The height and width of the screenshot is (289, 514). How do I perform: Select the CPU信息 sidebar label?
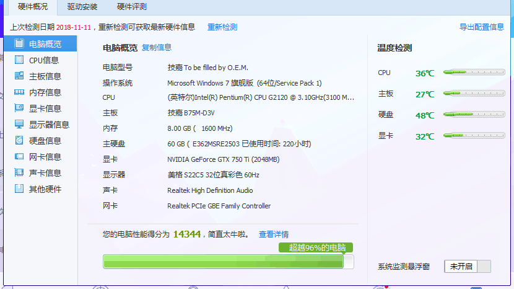(44, 60)
